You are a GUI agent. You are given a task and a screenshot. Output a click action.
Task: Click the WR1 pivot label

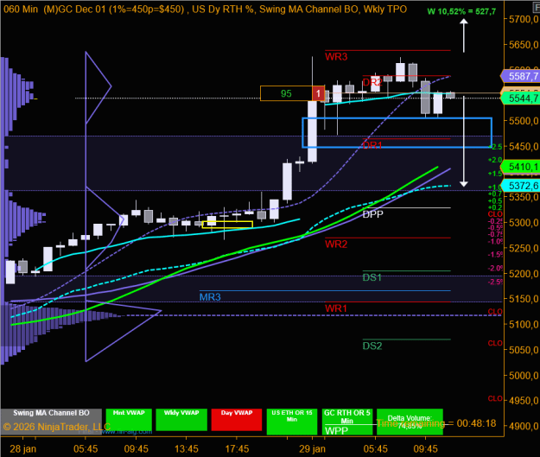(x=336, y=308)
